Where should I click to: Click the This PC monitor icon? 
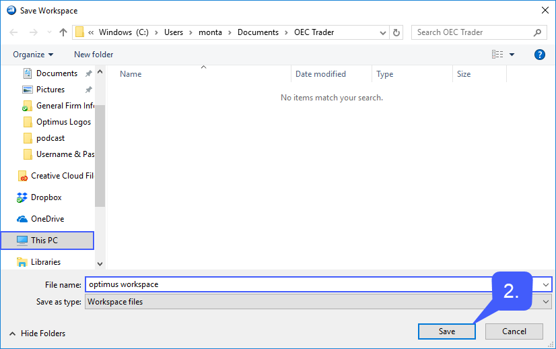point(22,241)
